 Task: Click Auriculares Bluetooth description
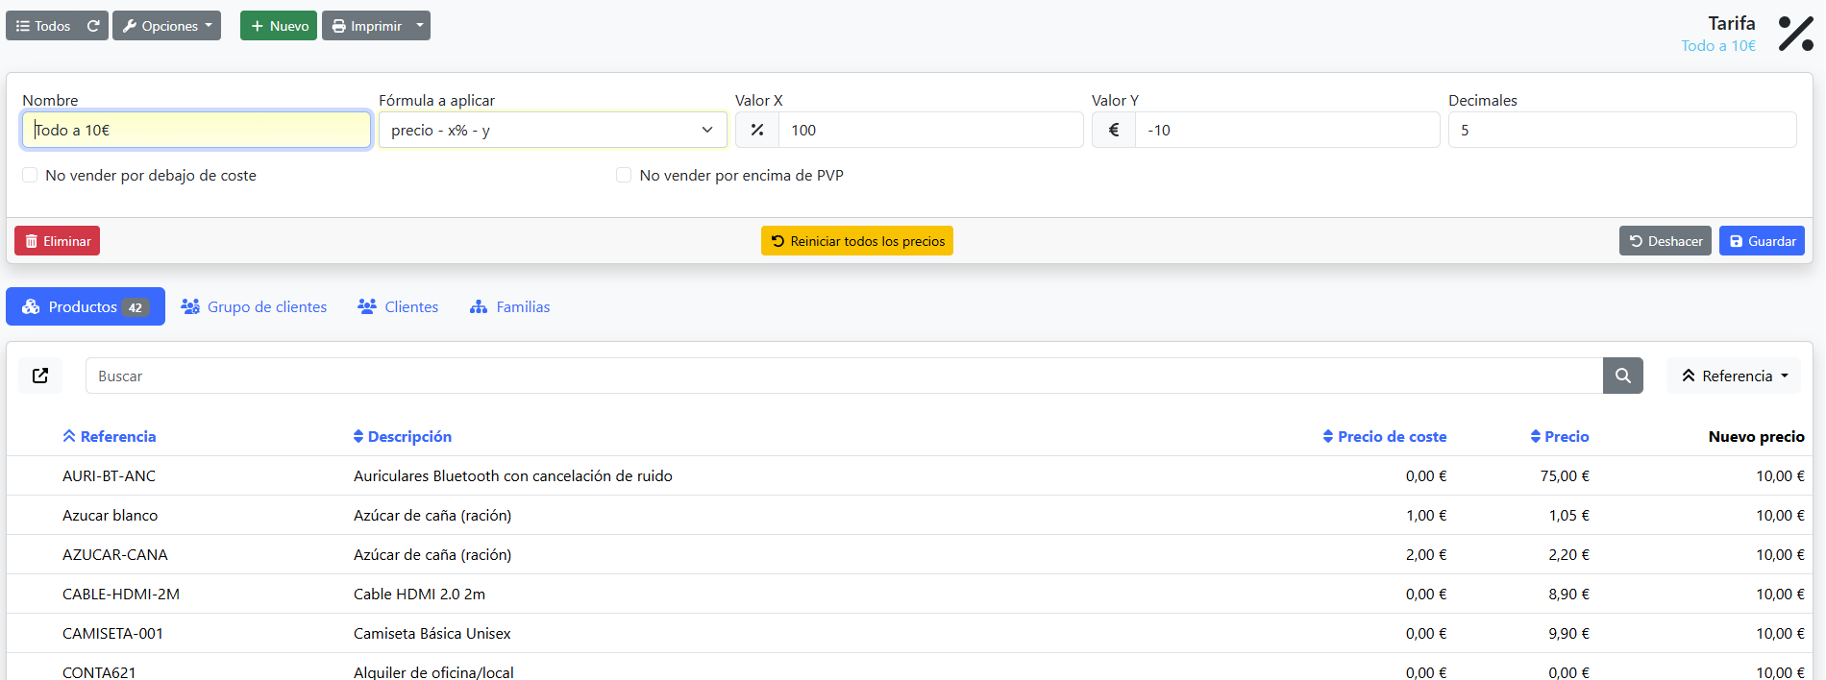513,475
